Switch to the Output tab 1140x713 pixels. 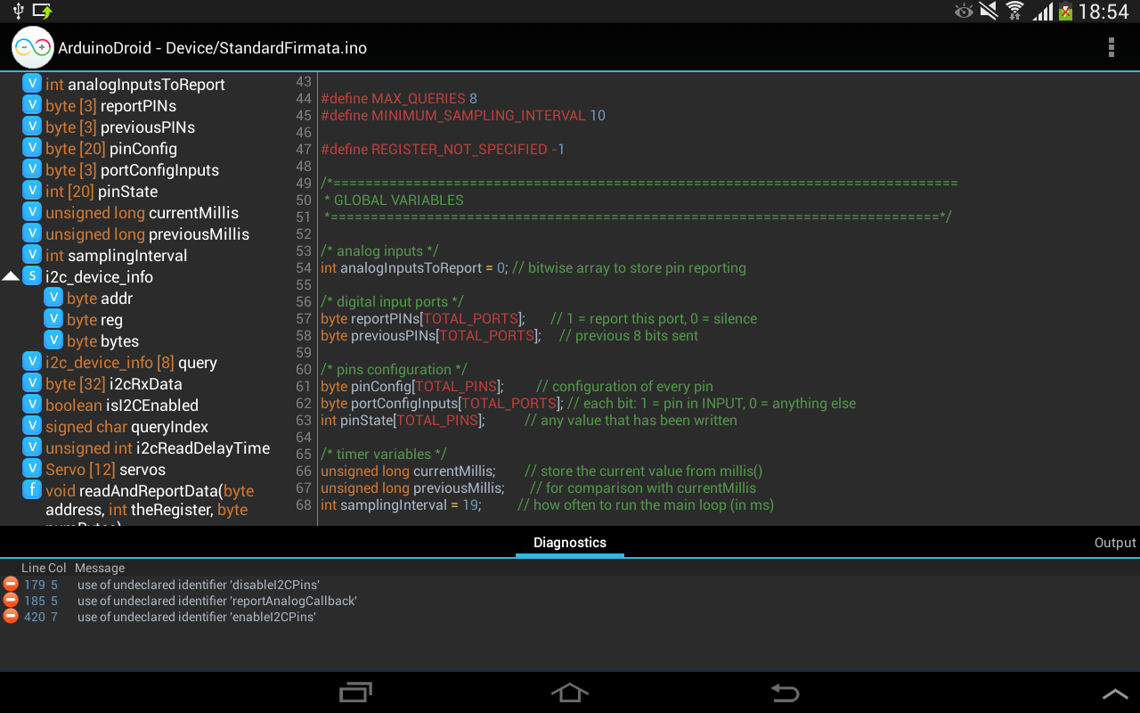click(x=1114, y=542)
